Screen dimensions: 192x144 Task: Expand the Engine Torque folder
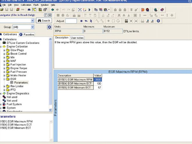point(4,68)
